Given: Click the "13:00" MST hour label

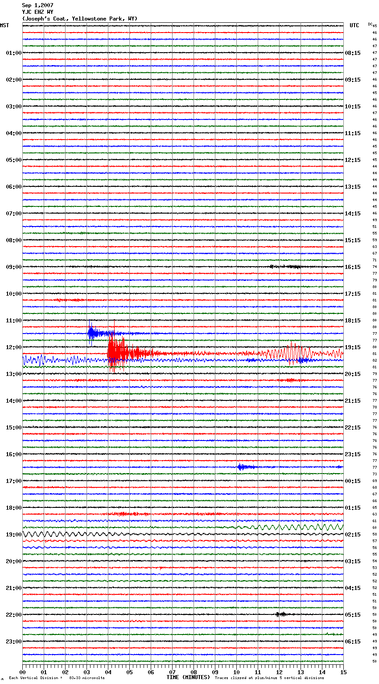Looking at the screenshot, I should click(x=13, y=374).
